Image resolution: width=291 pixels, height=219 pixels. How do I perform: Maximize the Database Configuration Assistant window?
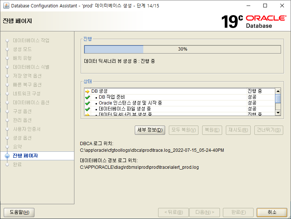(x=265, y=6)
